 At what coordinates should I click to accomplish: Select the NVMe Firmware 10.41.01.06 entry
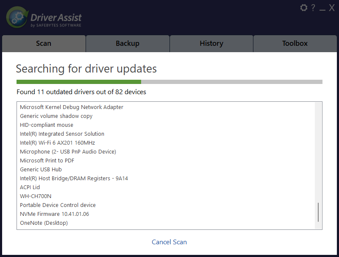[56, 214]
